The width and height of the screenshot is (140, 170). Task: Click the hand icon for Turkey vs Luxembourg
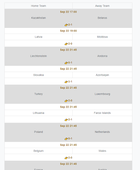point(66,101)
